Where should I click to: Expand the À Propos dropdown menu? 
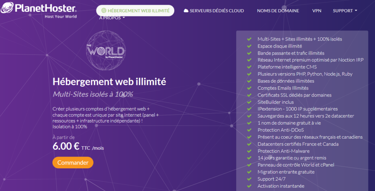tap(112, 18)
